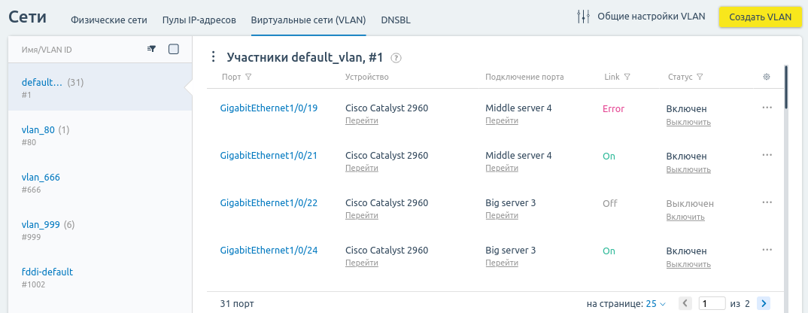Open table column settings gear icon
Screen dimensions: 808x313
[x=767, y=77]
